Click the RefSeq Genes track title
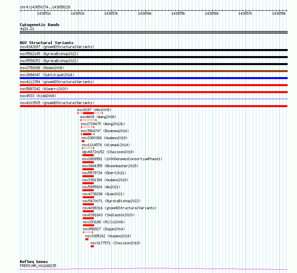 [x=34, y=262]
